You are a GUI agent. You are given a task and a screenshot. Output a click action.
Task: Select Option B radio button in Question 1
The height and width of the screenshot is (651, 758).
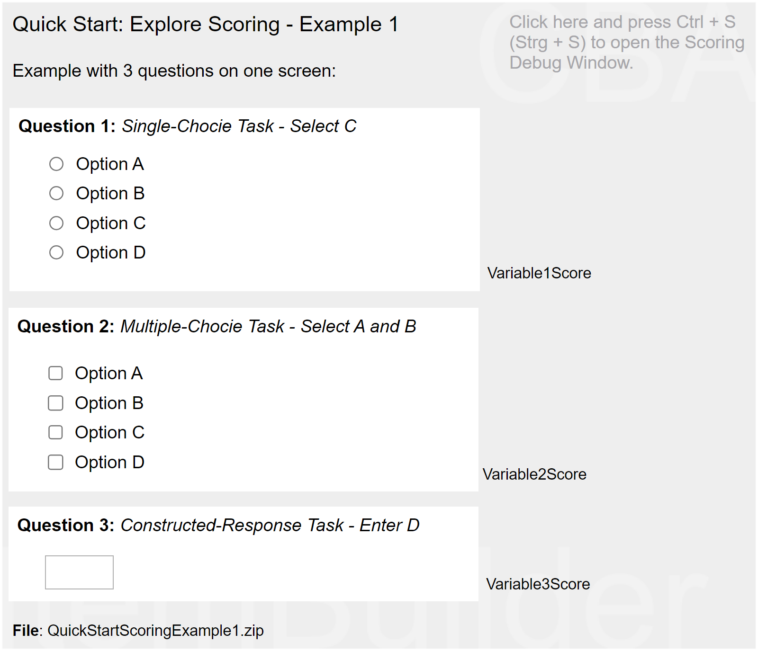[x=56, y=194]
